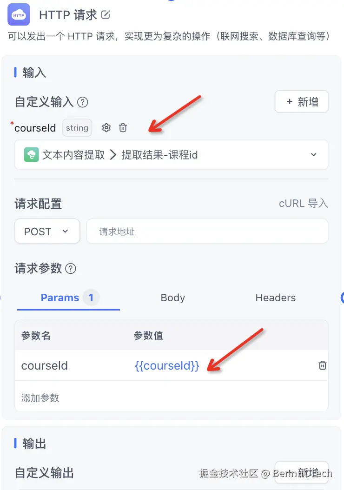The width and height of the screenshot is (344, 490).
Task: Edit the HTTP 请求 node title
Action: click(106, 15)
